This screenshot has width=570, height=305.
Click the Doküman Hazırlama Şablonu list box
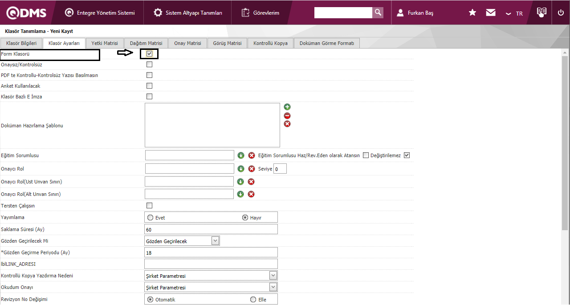[212, 125]
